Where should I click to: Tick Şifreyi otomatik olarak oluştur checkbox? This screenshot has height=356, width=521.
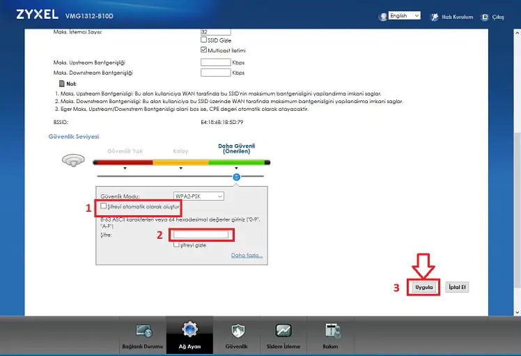point(103,206)
